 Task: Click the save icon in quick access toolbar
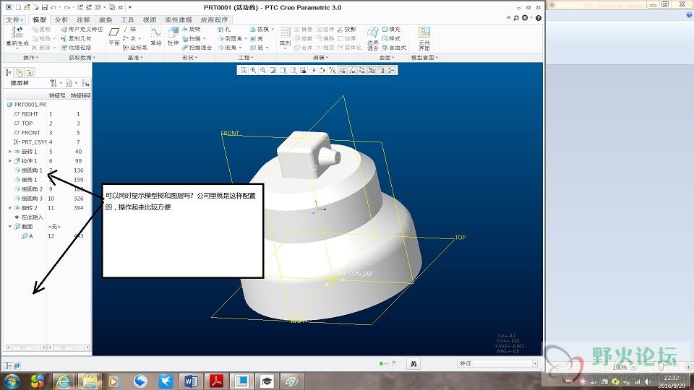(45, 7)
